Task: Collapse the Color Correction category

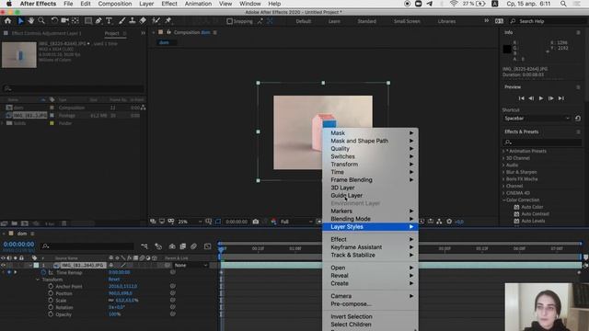Action: pos(503,200)
